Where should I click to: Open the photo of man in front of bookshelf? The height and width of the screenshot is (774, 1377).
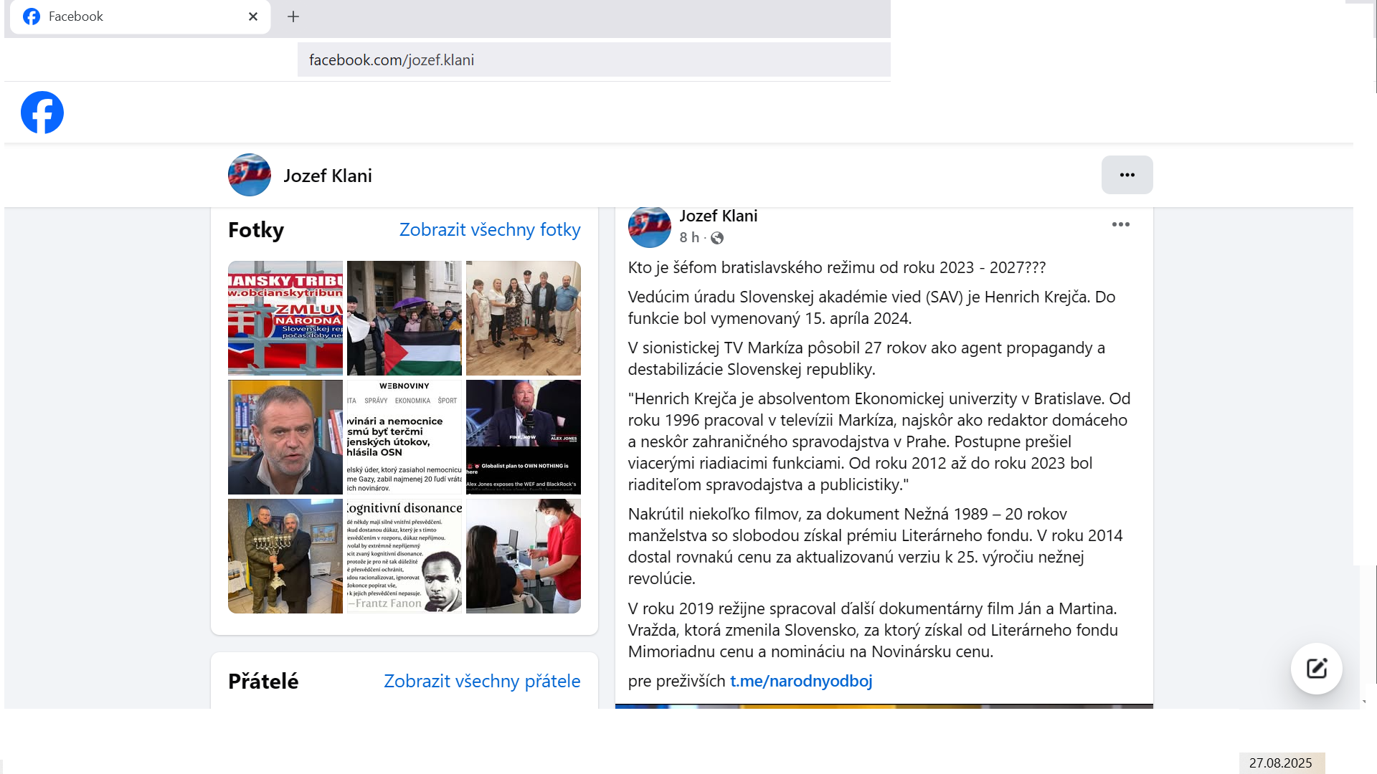coord(285,437)
